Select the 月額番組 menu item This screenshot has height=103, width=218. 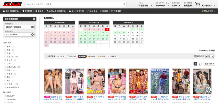[x=116, y=11]
